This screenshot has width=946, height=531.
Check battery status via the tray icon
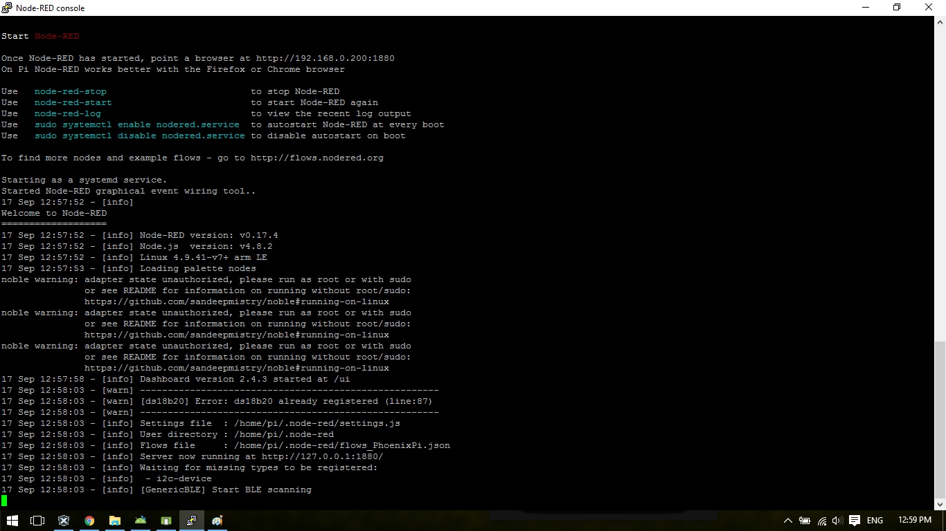pos(805,521)
